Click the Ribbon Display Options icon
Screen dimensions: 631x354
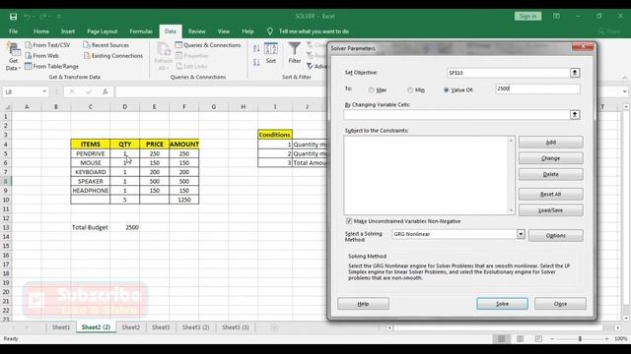tap(556, 16)
